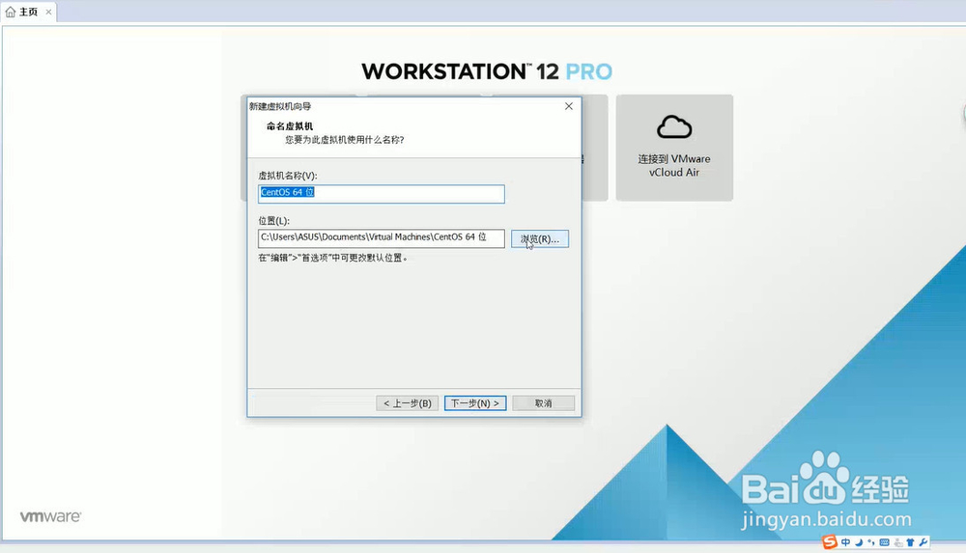Go back with 上一步(B) button
The image size is (966, 553).
point(408,403)
